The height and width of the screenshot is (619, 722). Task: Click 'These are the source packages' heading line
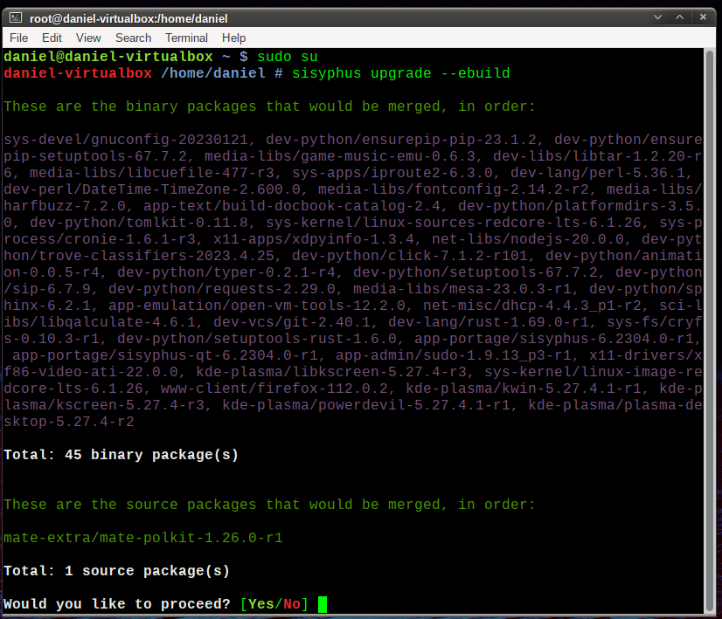point(270,505)
